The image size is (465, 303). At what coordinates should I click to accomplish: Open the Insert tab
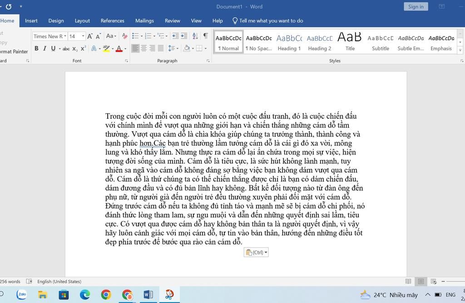click(31, 21)
